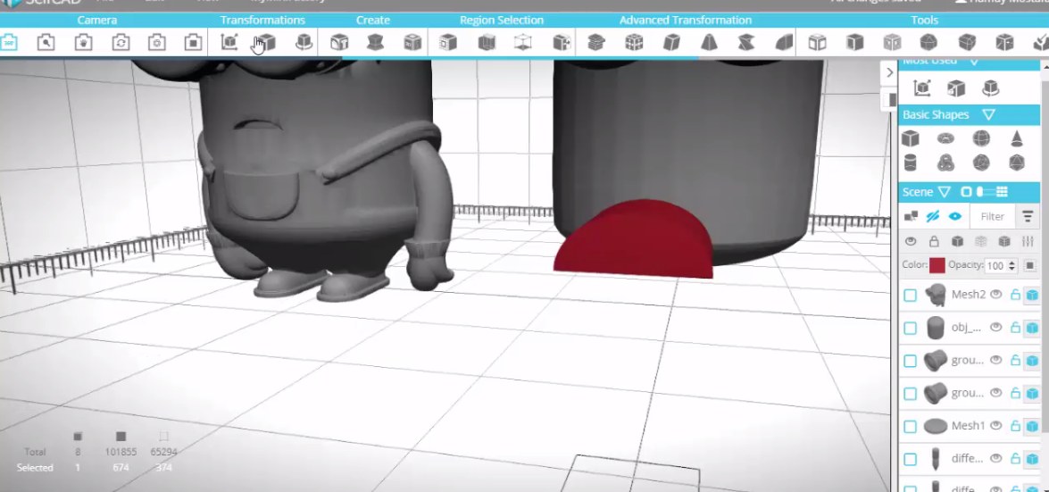1049x492 pixels.
Task: Click the blue cube button for obj_ row
Action: (x=1032, y=328)
